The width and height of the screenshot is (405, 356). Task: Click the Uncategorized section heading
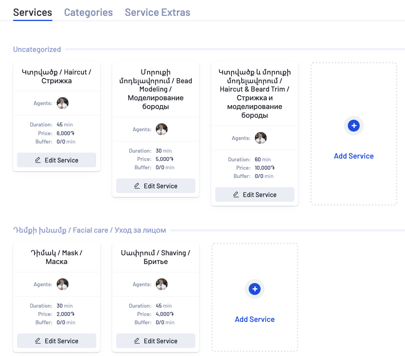coord(37,50)
